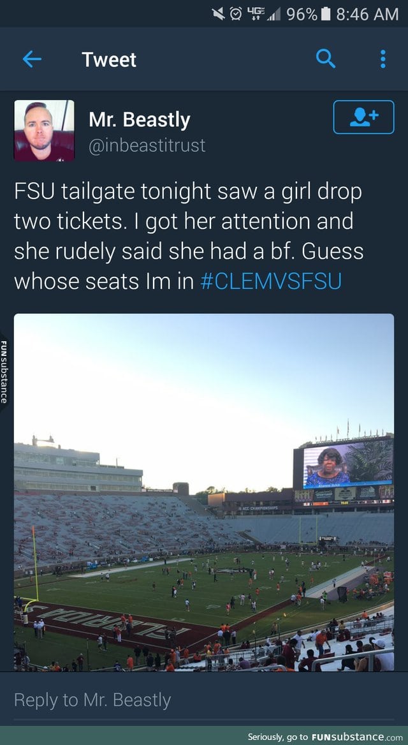Tap the alarm clock status icon
Image resolution: width=408 pixels, height=745 pixels.
(x=235, y=14)
